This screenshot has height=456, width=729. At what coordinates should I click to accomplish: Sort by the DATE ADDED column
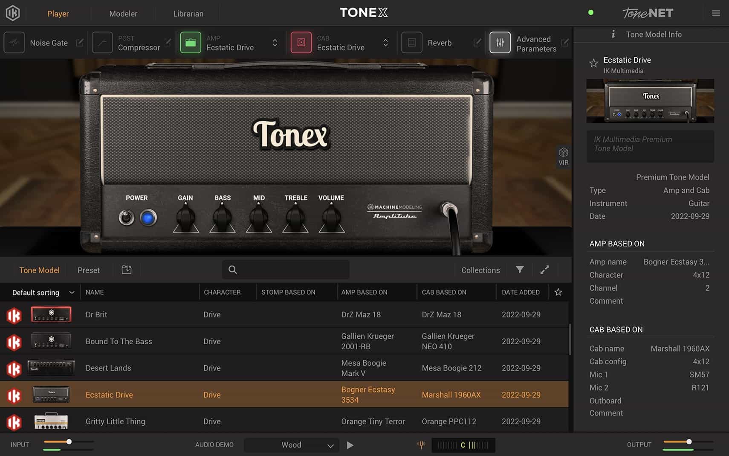pyautogui.click(x=521, y=292)
